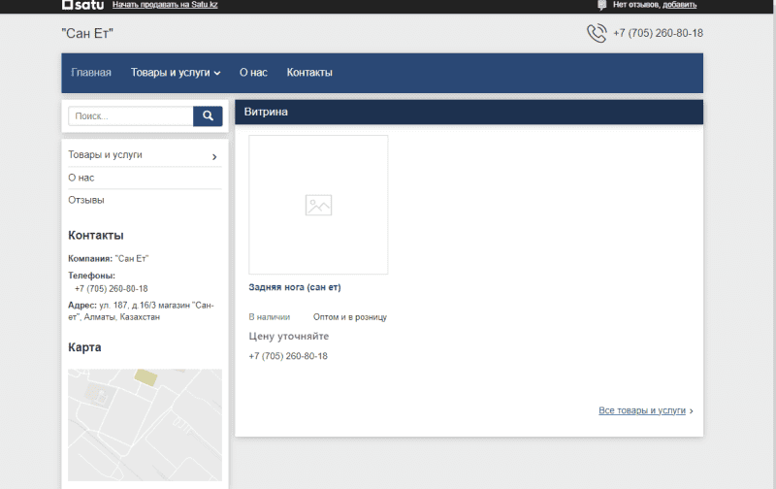Image resolution: width=776 pixels, height=489 pixels.
Task: Click the header phone number +7 (705) 260-80-18
Action: coord(658,33)
